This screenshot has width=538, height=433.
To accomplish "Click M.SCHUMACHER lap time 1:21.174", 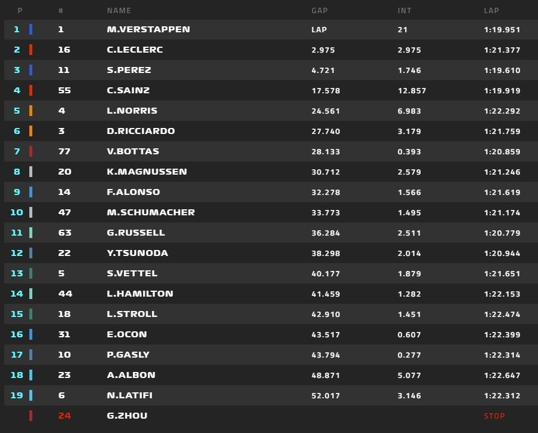I will [502, 212].
